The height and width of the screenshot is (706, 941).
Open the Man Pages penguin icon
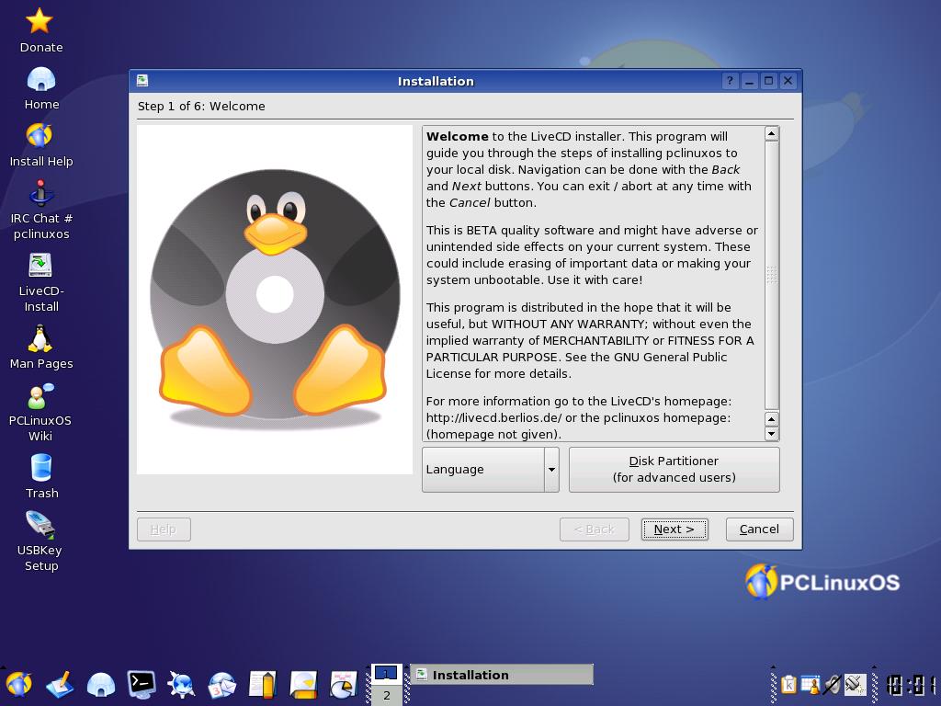(40, 338)
